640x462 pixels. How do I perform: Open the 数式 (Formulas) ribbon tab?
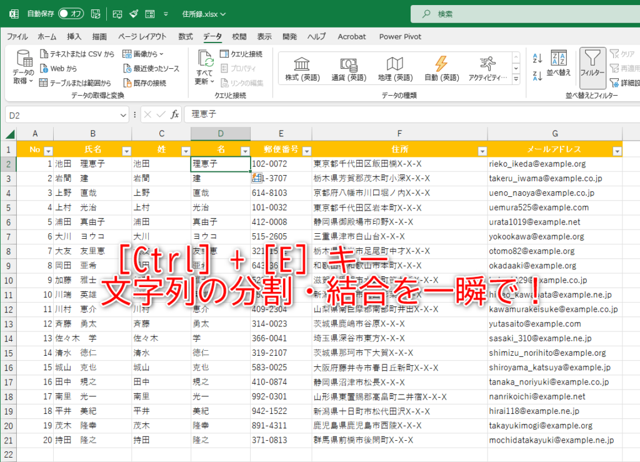pyautogui.click(x=186, y=36)
